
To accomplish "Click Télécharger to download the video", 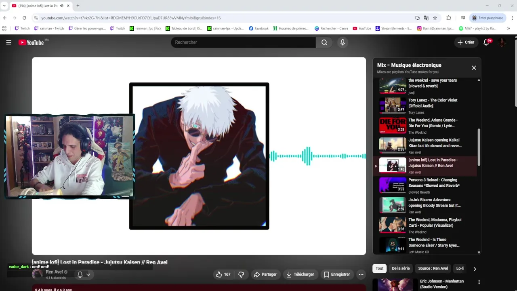I will [x=300, y=274].
